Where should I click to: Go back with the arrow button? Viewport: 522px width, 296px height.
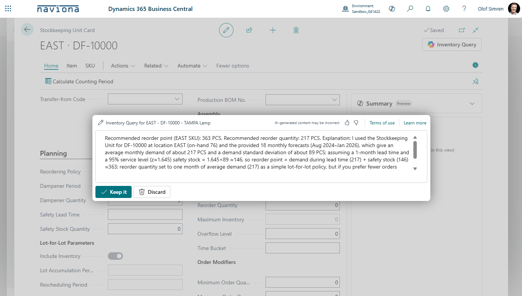click(x=27, y=29)
